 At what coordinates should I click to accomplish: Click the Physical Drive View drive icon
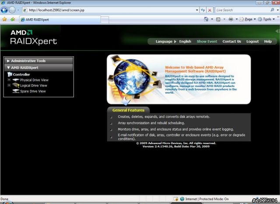(x=16, y=80)
